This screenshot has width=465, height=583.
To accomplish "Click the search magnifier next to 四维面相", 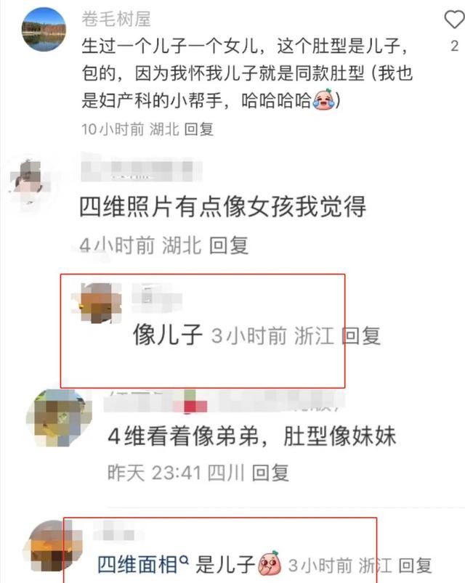I will tap(184, 559).
